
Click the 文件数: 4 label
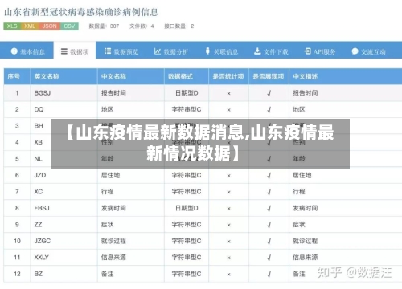click(x=142, y=26)
